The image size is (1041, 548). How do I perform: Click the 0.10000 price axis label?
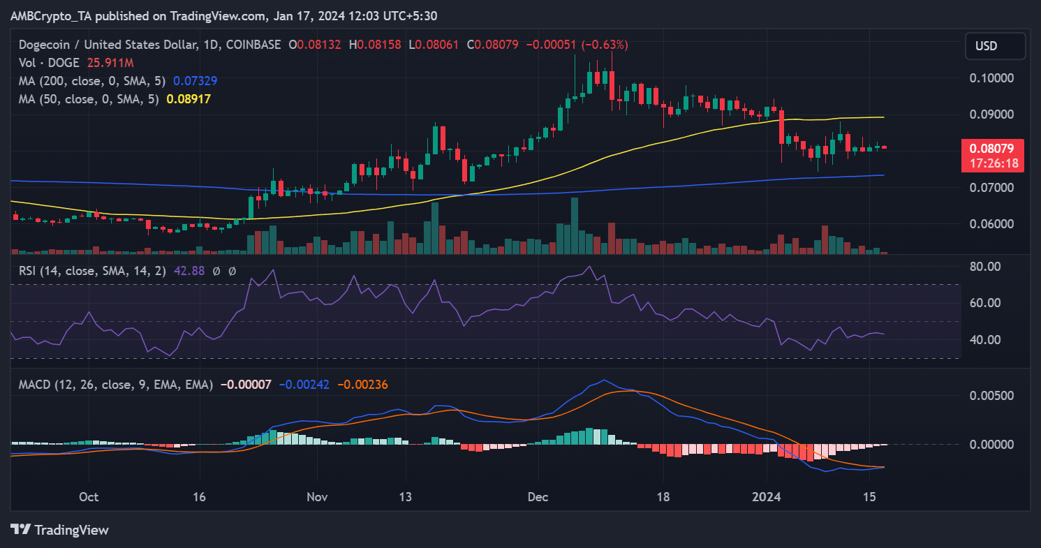click(991, 77)
